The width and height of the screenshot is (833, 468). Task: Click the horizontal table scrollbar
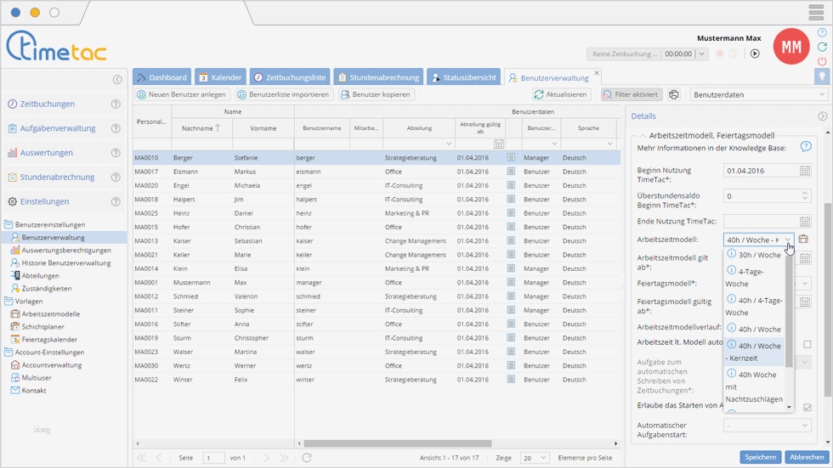[398, 443]
